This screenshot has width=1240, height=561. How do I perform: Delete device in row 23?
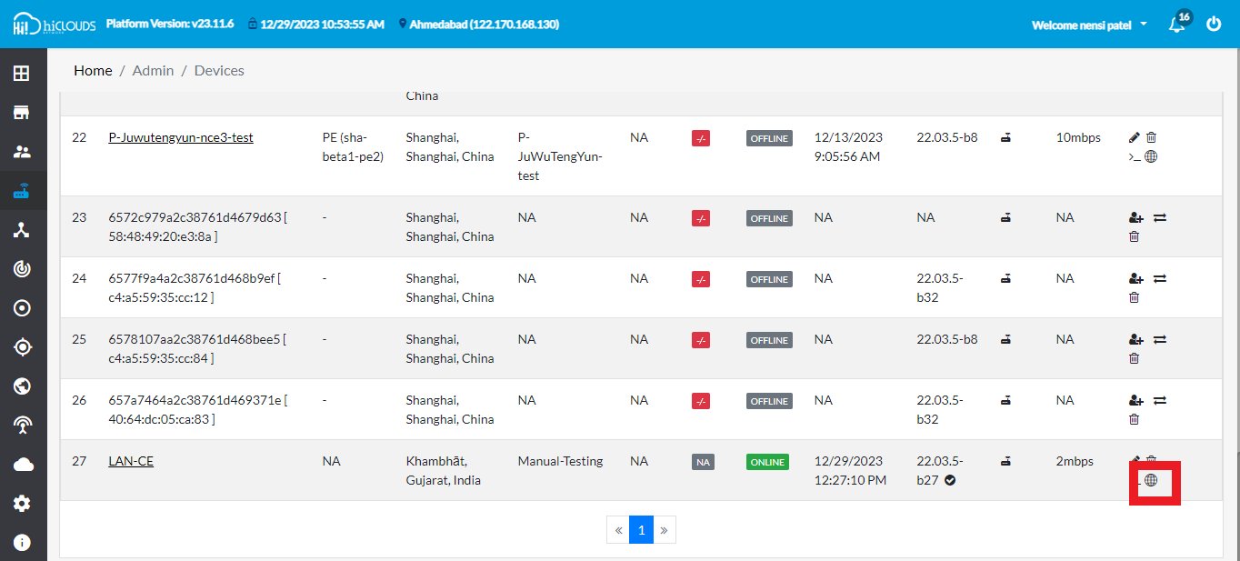[1134, 236]
